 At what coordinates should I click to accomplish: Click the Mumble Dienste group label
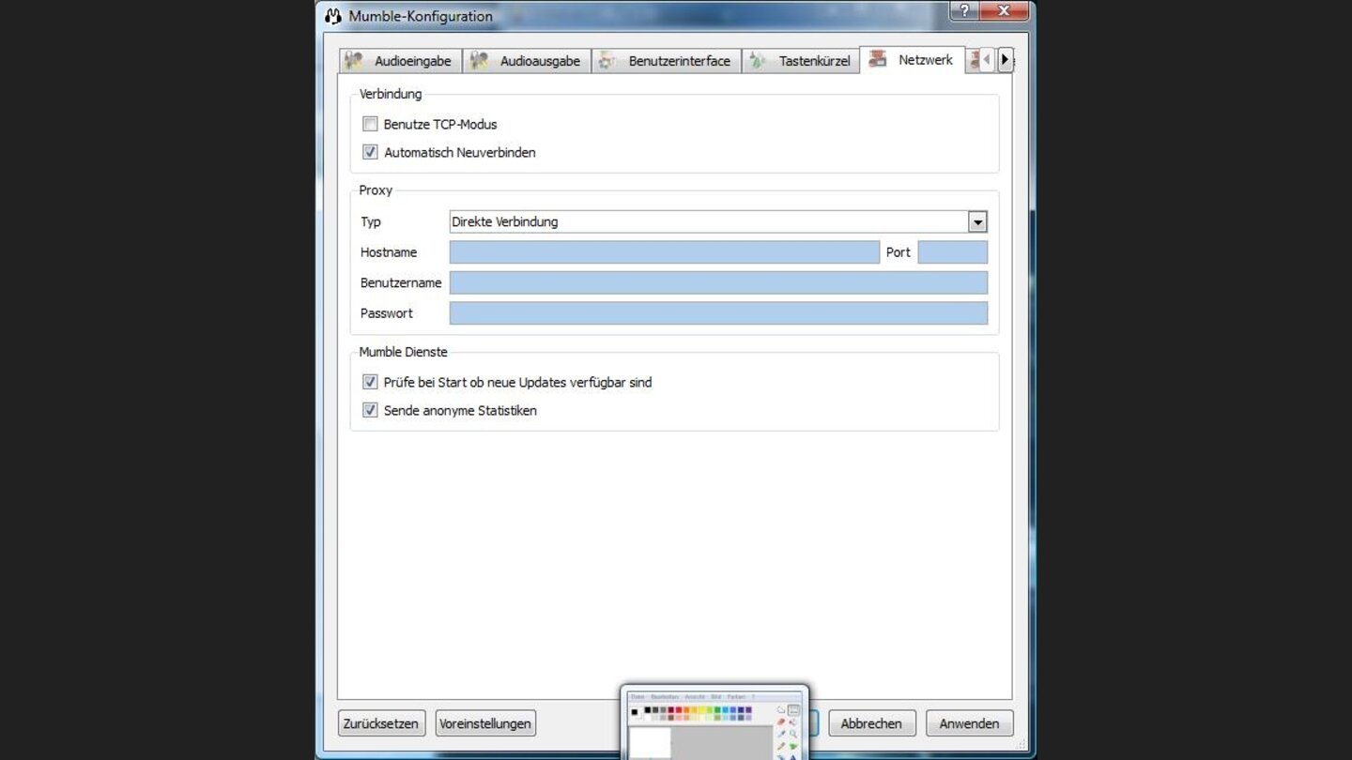coord(404,352)
